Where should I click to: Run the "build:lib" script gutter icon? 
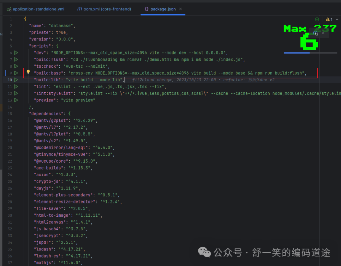16,80
